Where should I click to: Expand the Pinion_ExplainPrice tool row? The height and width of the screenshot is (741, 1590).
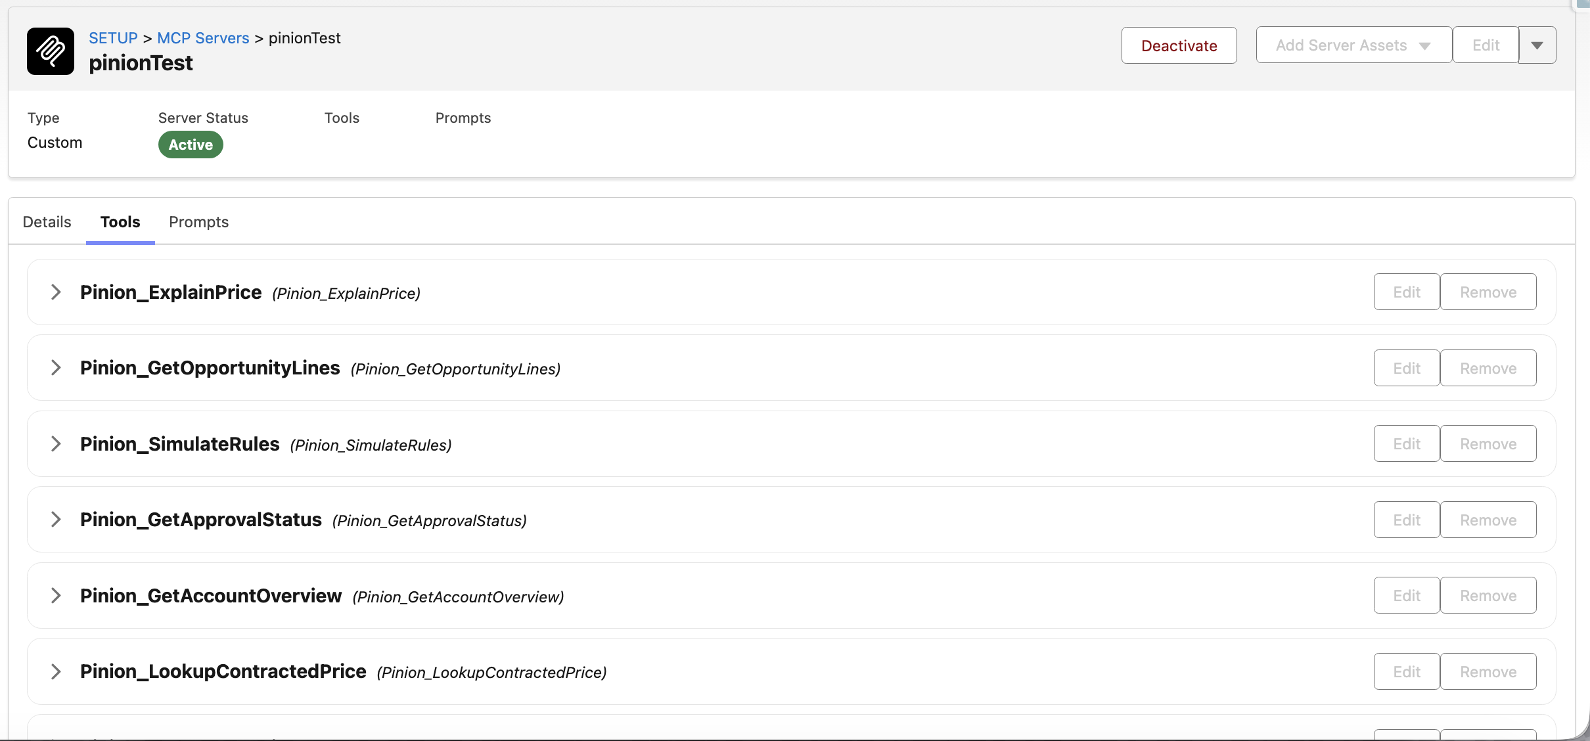(x=56, y=292)
